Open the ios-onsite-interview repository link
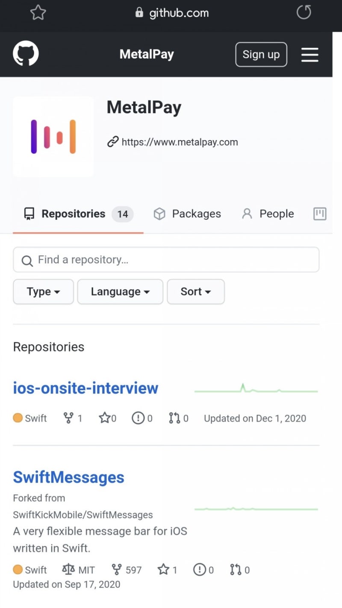This screenshot has height=608, width=342. (85, 388)
